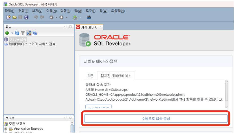Select Oracle 접속 in connections tree

[x=18, y=39]
